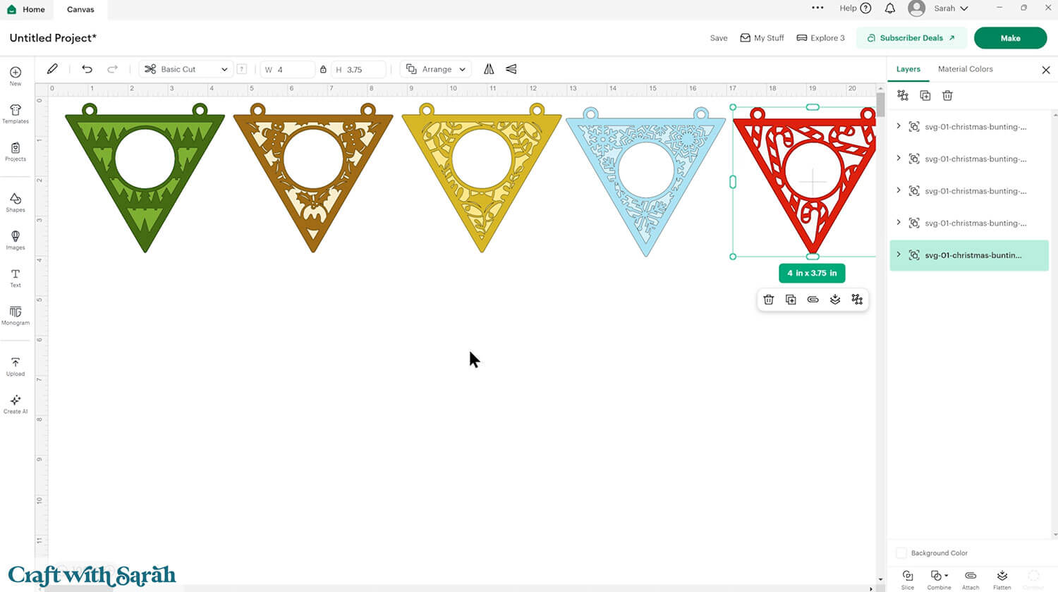Open the Upload panel in the sidebar
1058x592 pixels.
coord(15,365)
